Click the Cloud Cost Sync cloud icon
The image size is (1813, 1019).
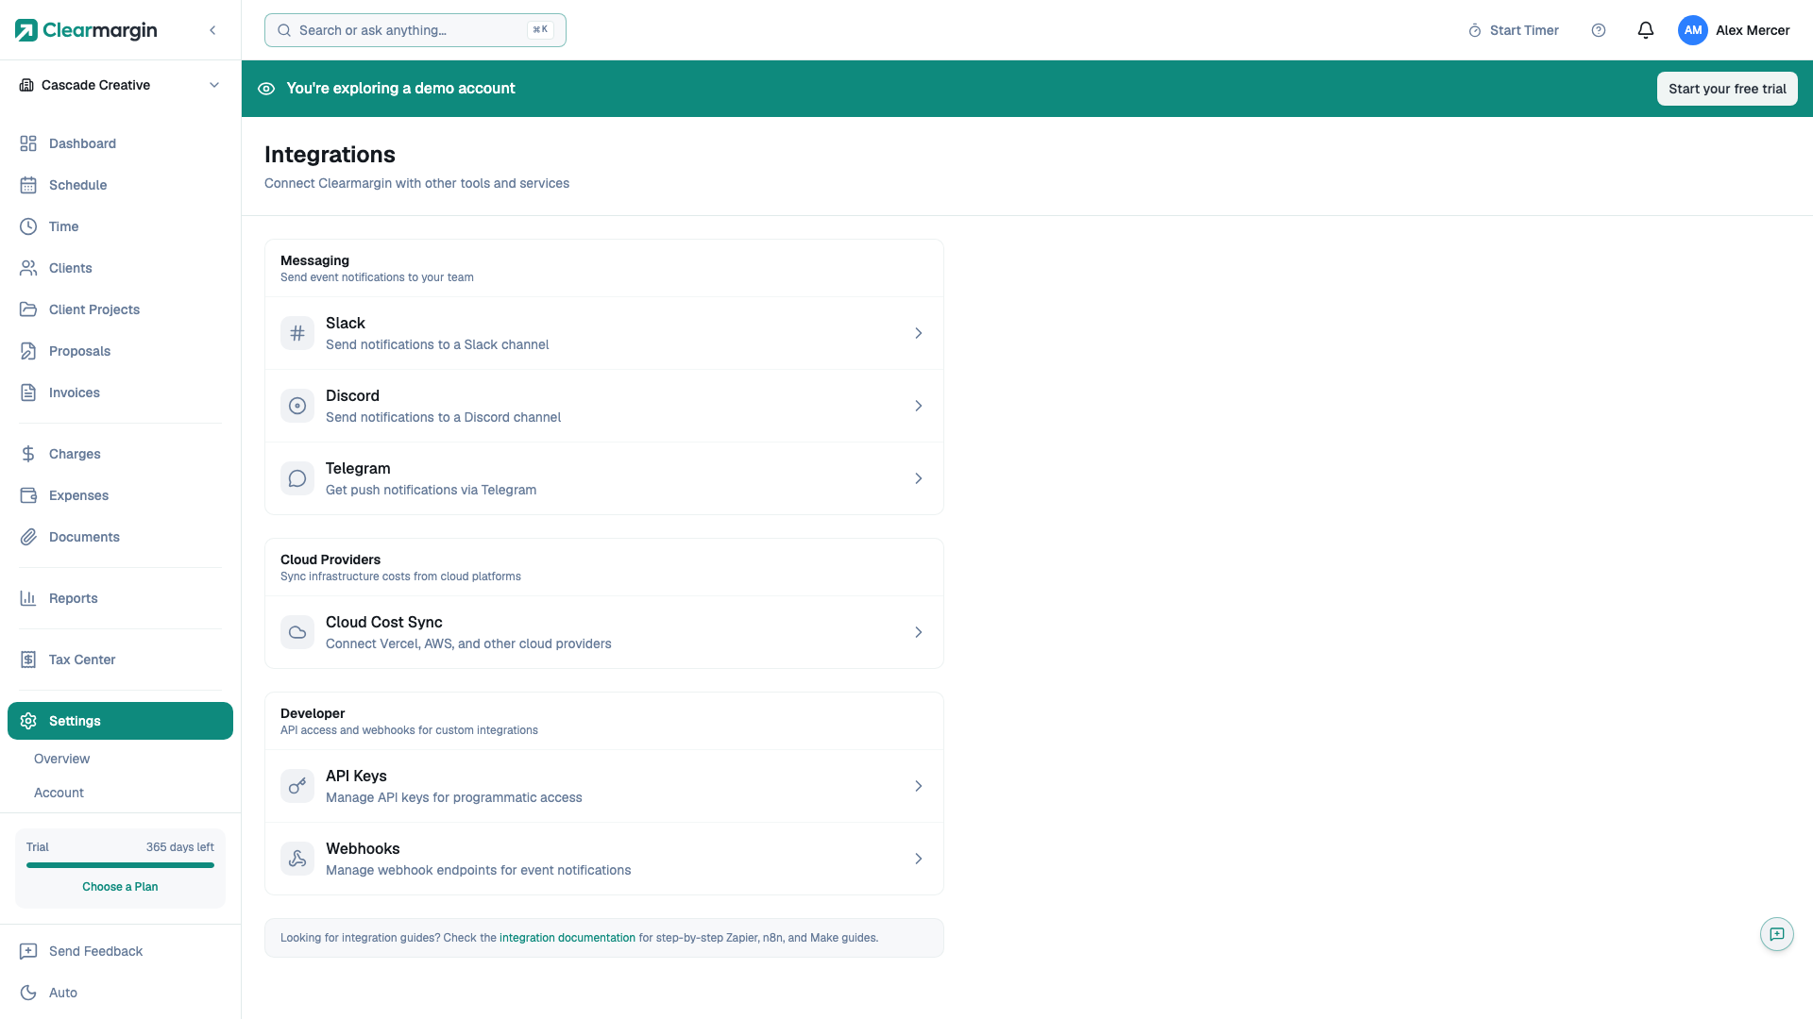[x=297, y=632]
